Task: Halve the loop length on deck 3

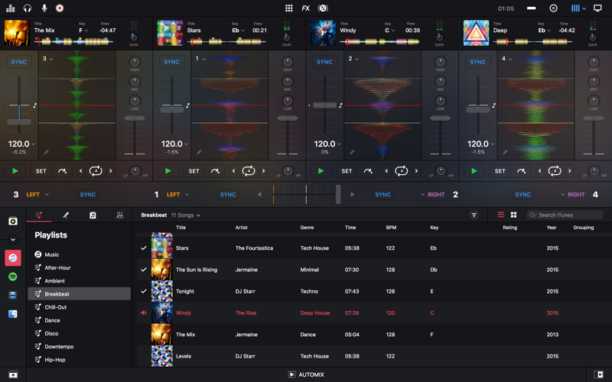Action: pos(81,170)
